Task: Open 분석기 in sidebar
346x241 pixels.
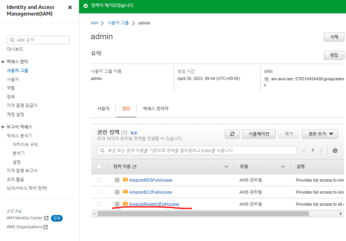Action: [19, 153]
